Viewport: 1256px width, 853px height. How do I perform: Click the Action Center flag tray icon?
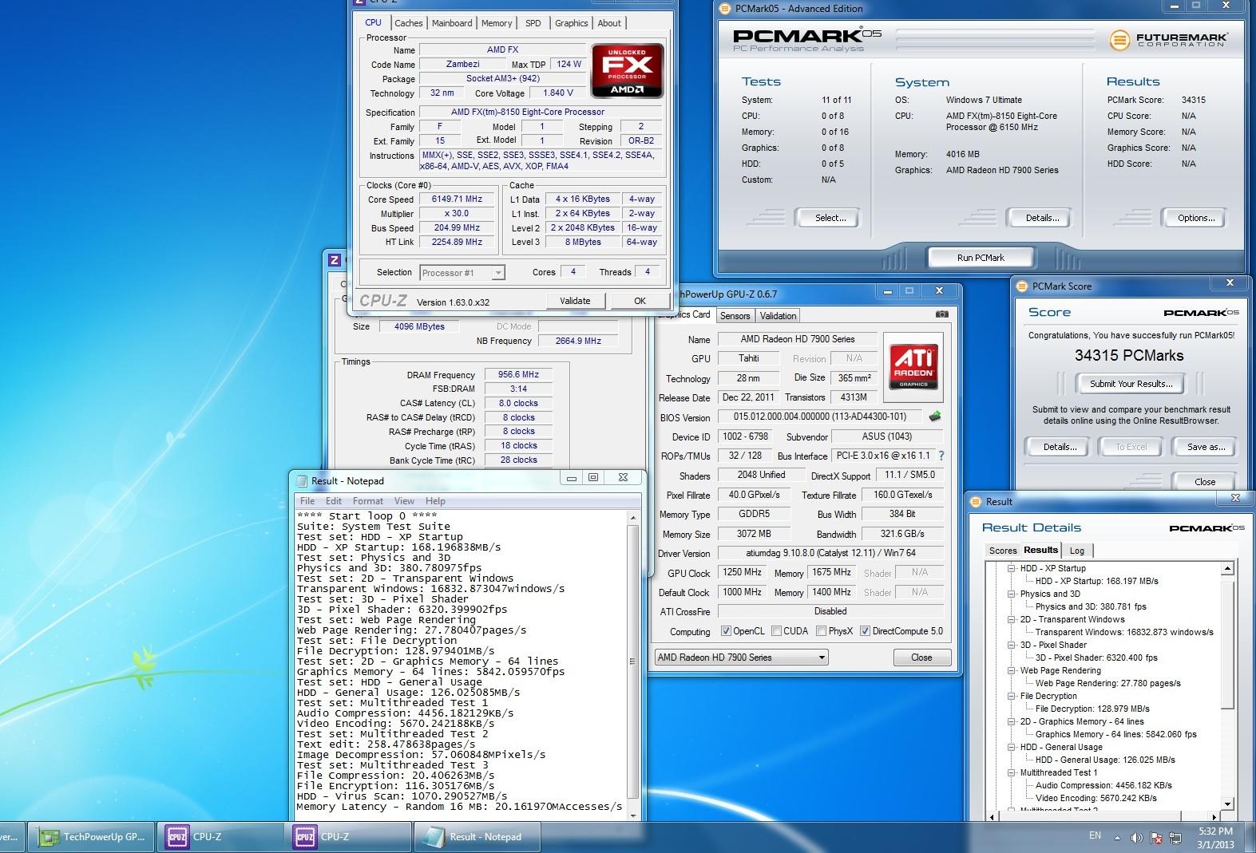click(x=1155, y=837)
